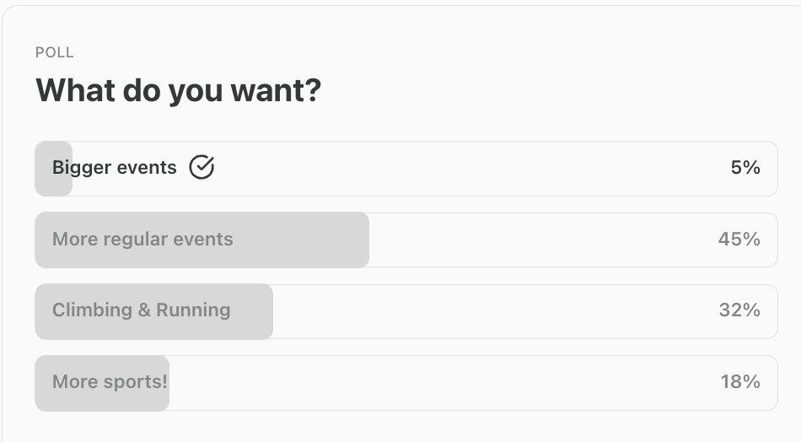801x442 pixels.
Task: Click the Bigger events text label
Action: pyautogui.click(x=114, y=168)
